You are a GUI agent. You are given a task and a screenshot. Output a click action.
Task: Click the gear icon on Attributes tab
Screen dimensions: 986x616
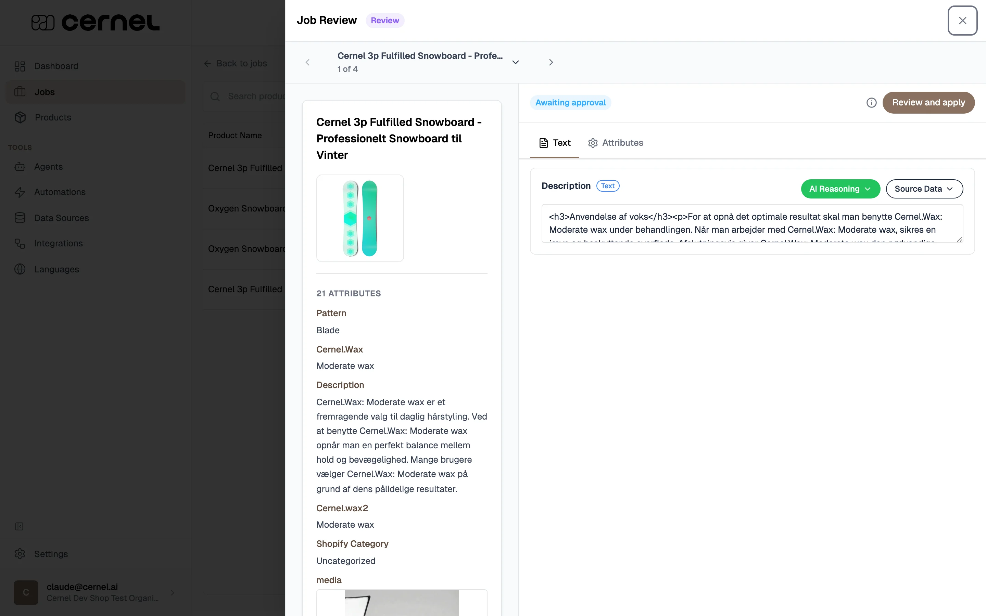(593, 143)
